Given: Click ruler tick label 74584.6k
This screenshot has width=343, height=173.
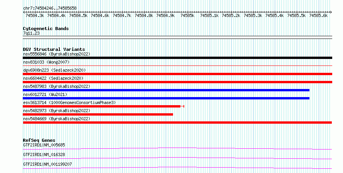Looking at the screenshot, I should pyautogui.click(x=100, y=15).
